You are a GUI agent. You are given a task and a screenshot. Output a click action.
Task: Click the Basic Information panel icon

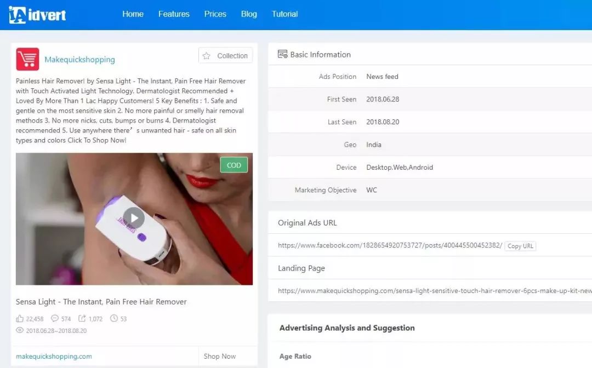click(x=282, y=54)
